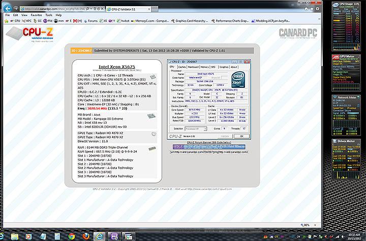Open the Favorites star at top right
The width and height of the screenshot is (366, 241).
point(312,9)
